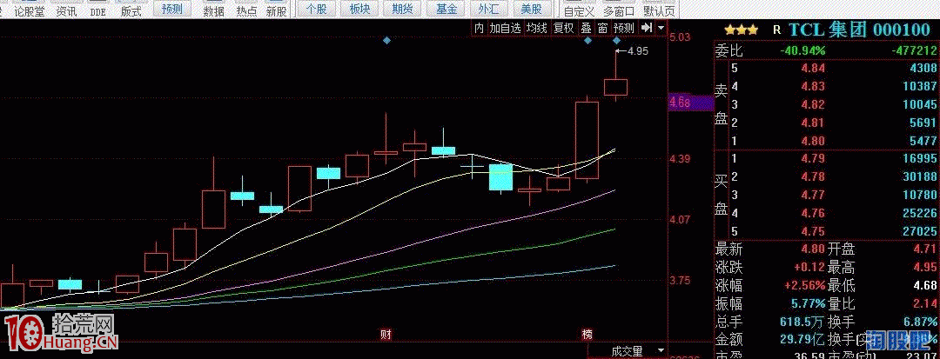This screenshot has height=359, width=940.
Task: Click the 委比 value -40.94%
Action: [803, 51]
